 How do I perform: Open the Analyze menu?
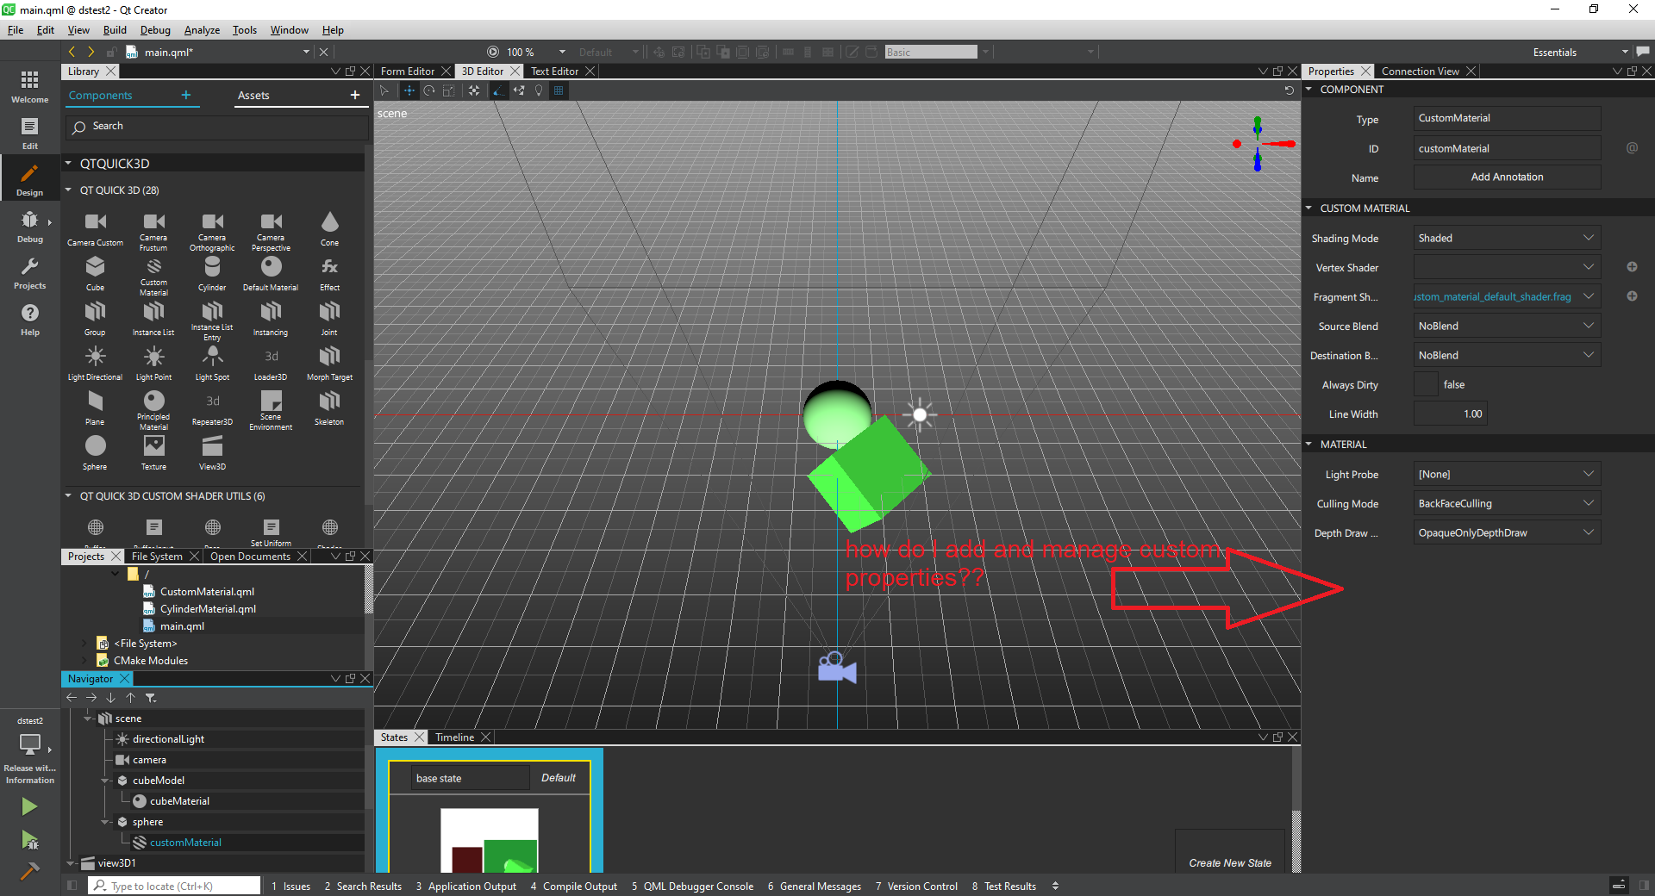pos(202,30)
